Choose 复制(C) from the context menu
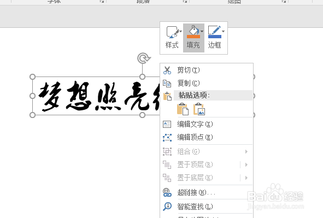 pyautogui.click(x=207, y=83)
